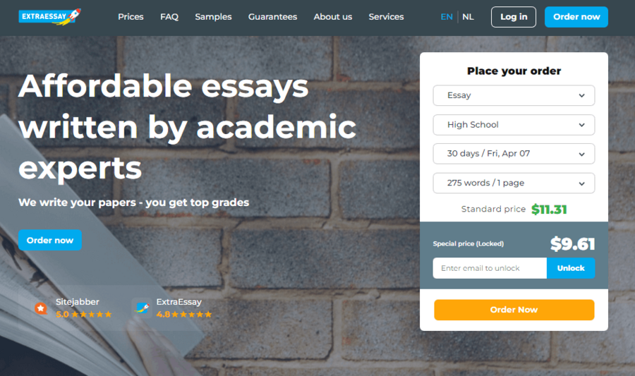Focus the Enter email to unlock field

490,268
